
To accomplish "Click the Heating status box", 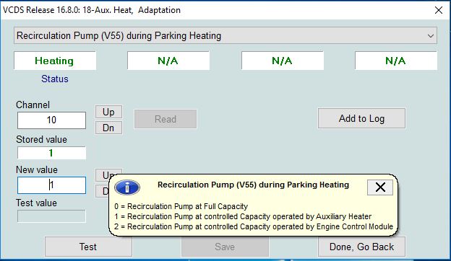I will coord(55,61).
